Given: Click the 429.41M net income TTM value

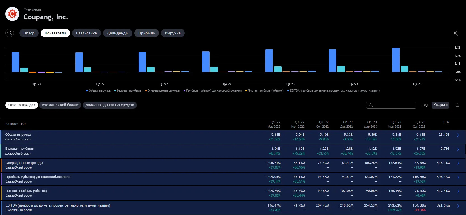Looking at the screenshot, I should pyautogui.click(x=443, y=191).
